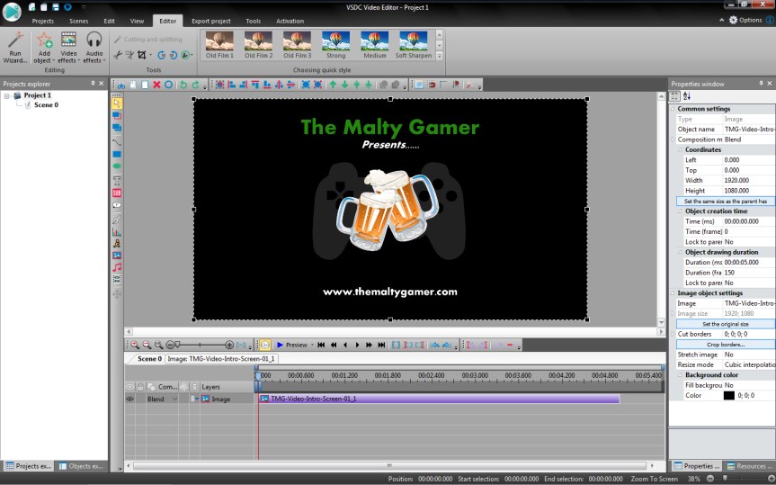Image resolution: width=776 pixels, height=485 pixels.
Task: Click the Cutting and splitting button
Action: click(x=148, y=39)
